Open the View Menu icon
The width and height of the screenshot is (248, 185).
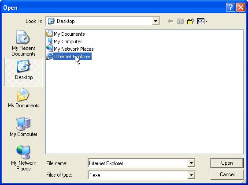pyautogui.click(x=202, y=21)
